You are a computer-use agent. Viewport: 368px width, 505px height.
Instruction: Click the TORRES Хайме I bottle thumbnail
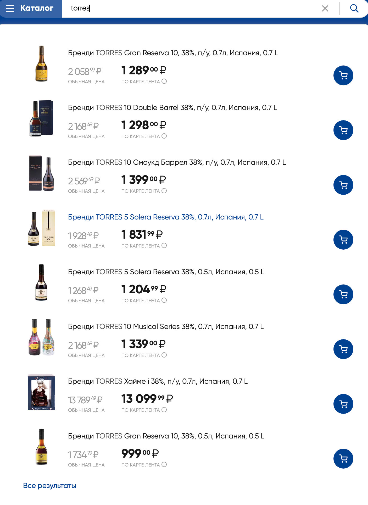click(41, 392)
